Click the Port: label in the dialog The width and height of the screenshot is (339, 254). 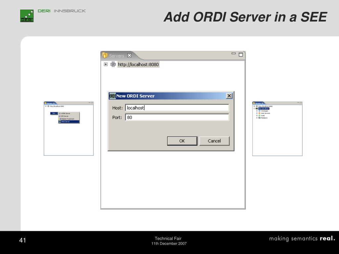[x=117, y=117]
